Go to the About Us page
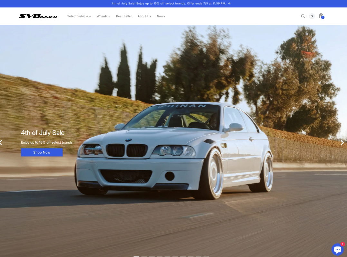The image size is (347, 257). click(x=144, y=16)
